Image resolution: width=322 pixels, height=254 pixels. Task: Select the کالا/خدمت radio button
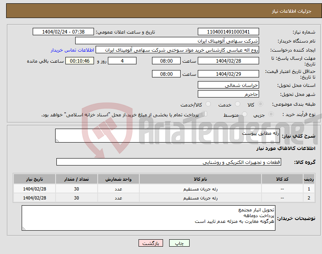(208, 104)
